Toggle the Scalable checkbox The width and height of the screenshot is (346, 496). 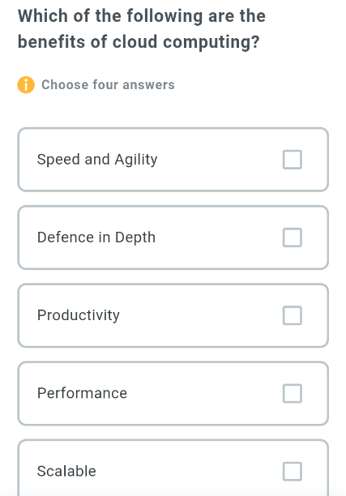point(293,472)
